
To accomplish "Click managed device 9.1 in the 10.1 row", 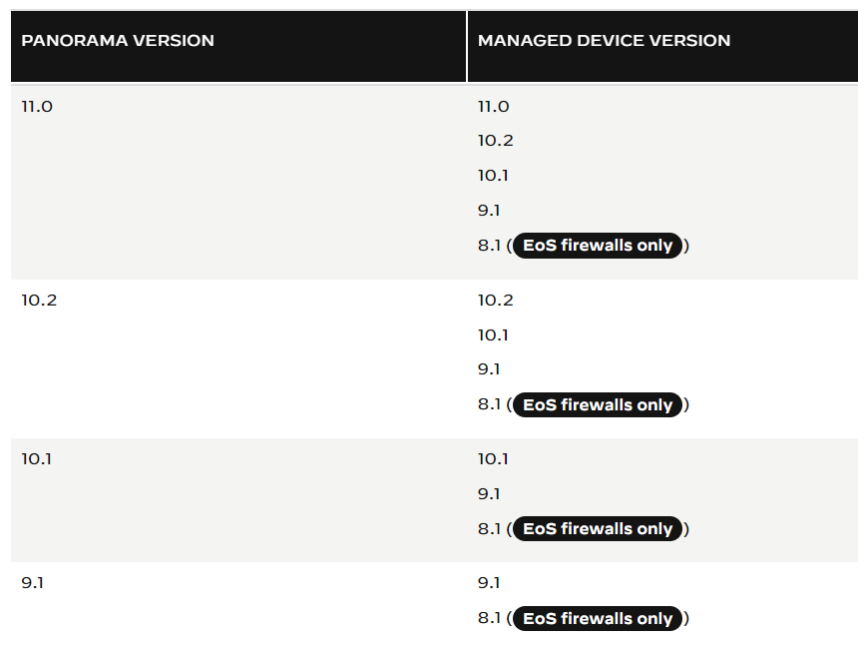I will [x=489, y=494].
